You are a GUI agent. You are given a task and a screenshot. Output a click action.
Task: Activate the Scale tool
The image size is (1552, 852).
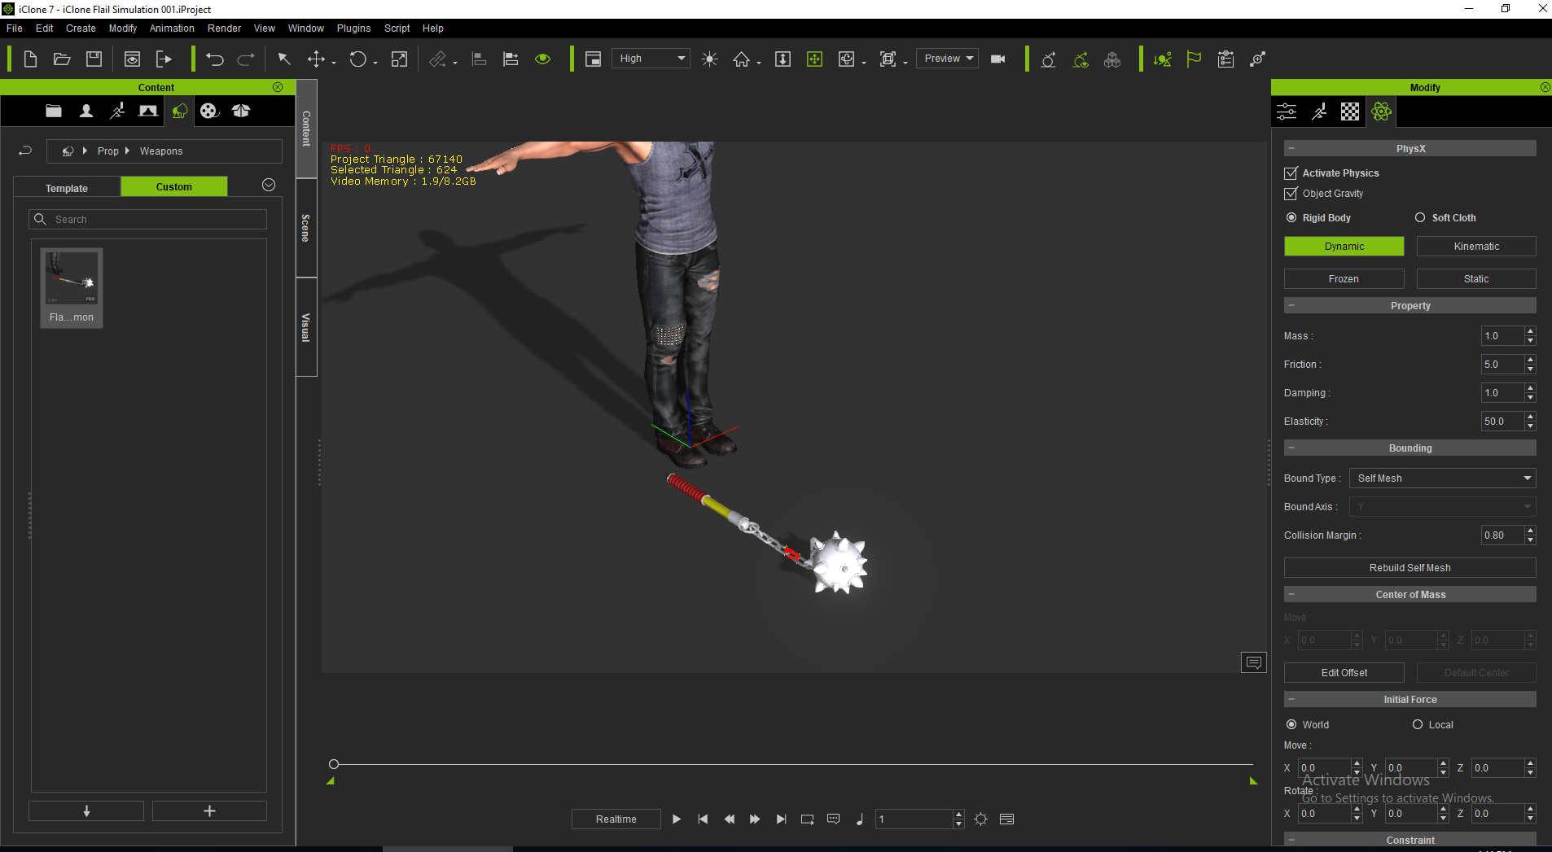point(399,59)
